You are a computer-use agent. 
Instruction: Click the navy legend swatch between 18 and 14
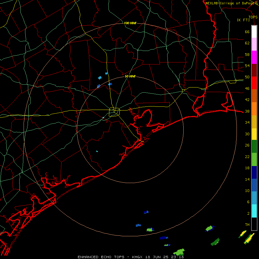pos(254,172)
